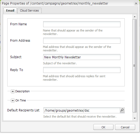Click the scrollbar down arrow
Viewport: 140px width, 134px height.
point(135,118)
